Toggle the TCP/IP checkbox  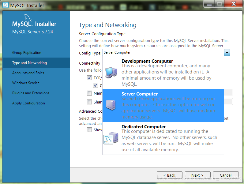click(89, 78)
